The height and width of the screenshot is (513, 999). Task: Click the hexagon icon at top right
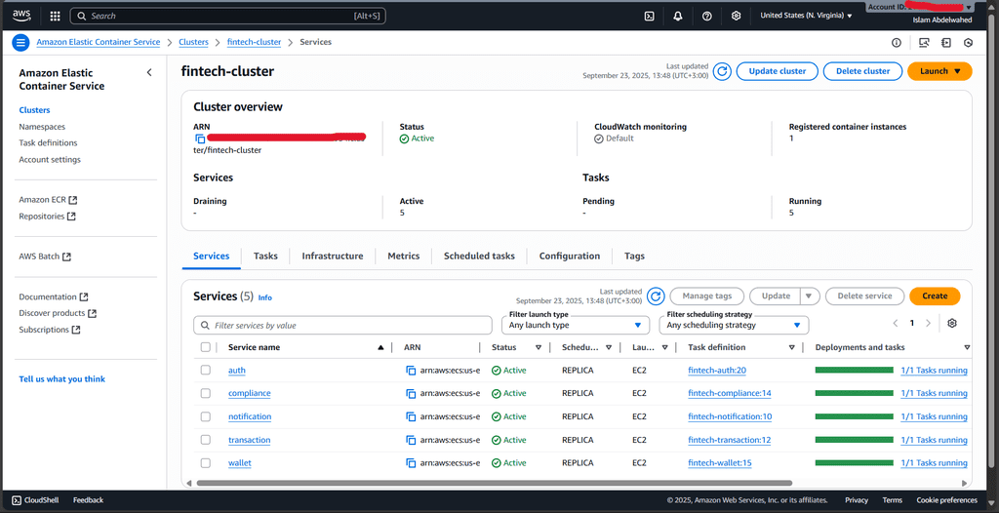(x=969, y=43)
